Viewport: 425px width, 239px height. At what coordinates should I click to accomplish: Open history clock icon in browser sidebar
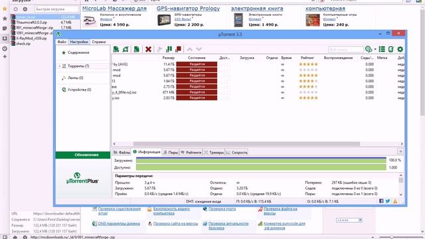(x=5, y=48)
